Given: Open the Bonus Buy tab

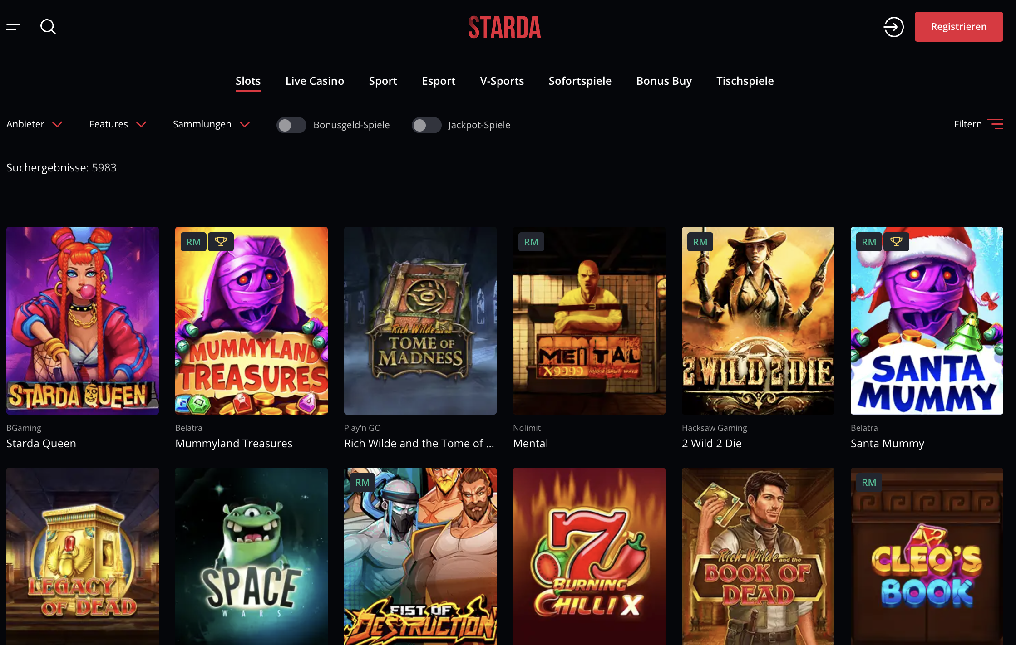Looking at the screenshot, I should (x=664, y=81).
